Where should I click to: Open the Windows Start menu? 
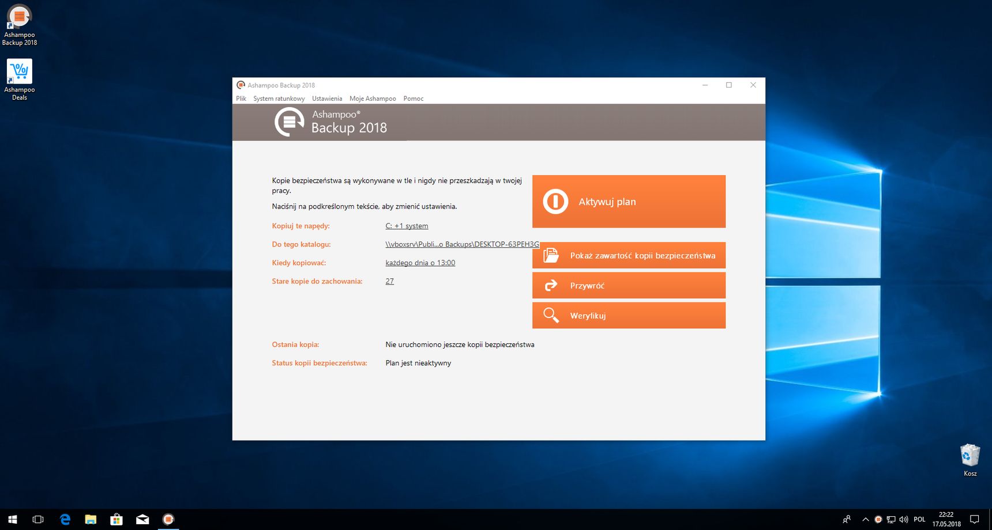click(x=13, y=519)
